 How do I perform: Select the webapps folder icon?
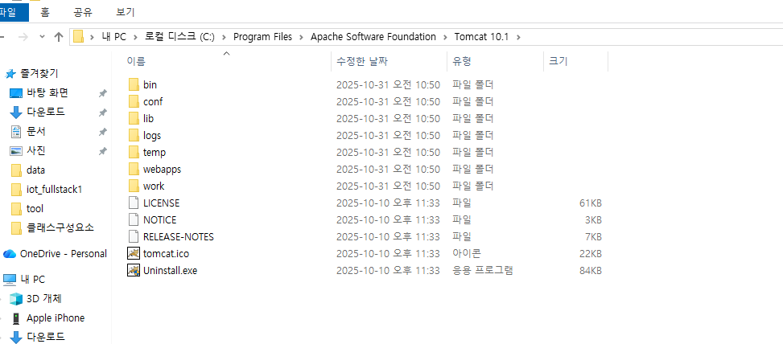[134, 169]
